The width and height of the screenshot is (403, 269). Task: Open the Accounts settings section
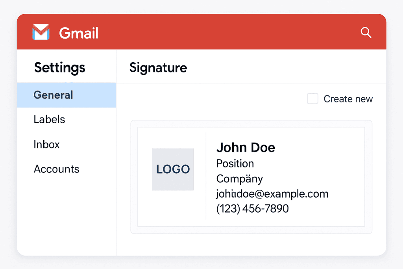click(x=56, y=169)
